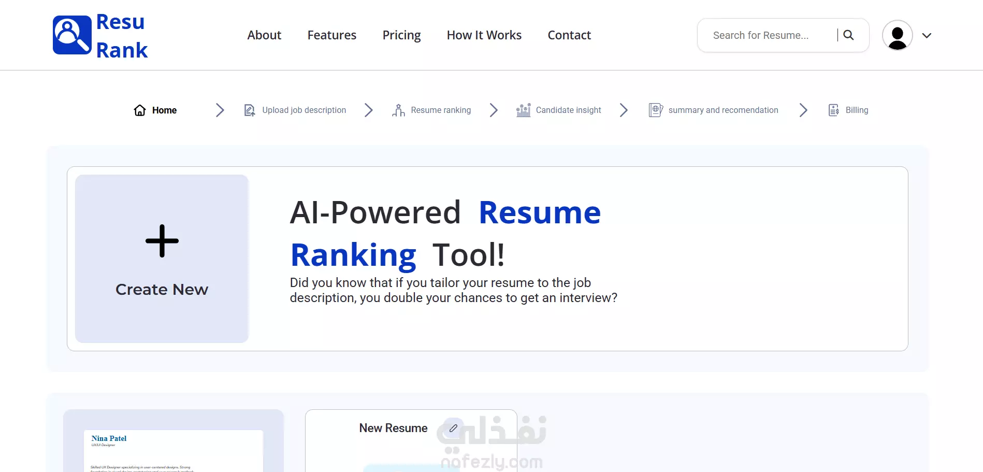Click the chevron before Billing

point(803,110)
